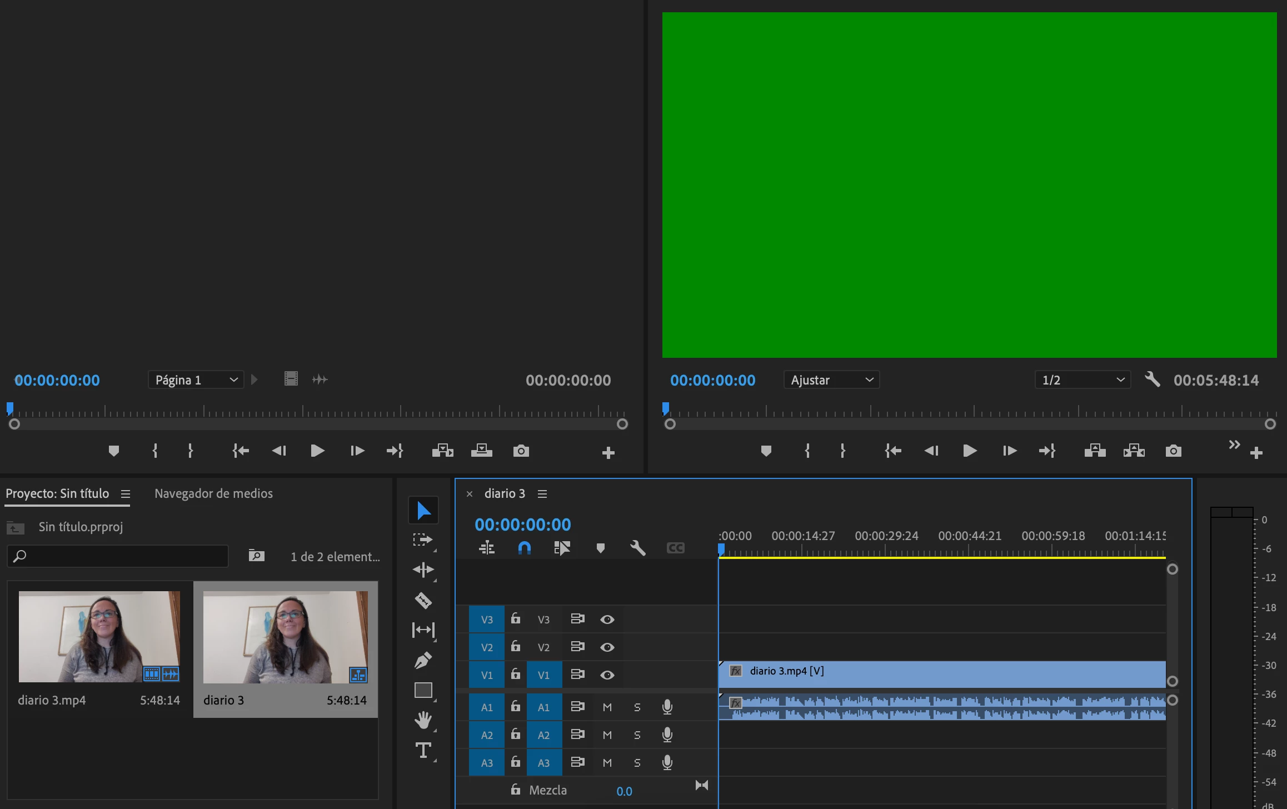
Task: Toggle lock on track V2
Action: click(516, 646)
